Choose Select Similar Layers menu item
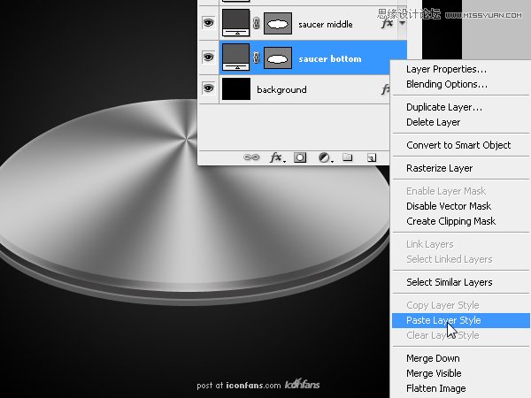 pos(450,282)
